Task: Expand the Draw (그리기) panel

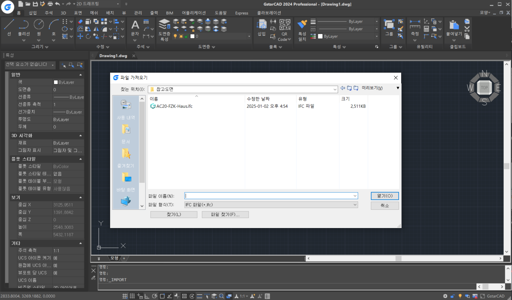Action: coord(39,47)
